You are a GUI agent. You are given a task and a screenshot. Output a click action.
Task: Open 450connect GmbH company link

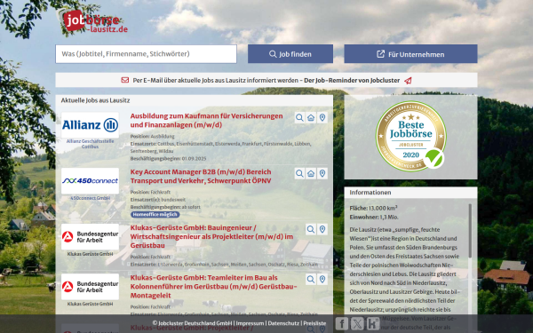click(x=90, y=198)
